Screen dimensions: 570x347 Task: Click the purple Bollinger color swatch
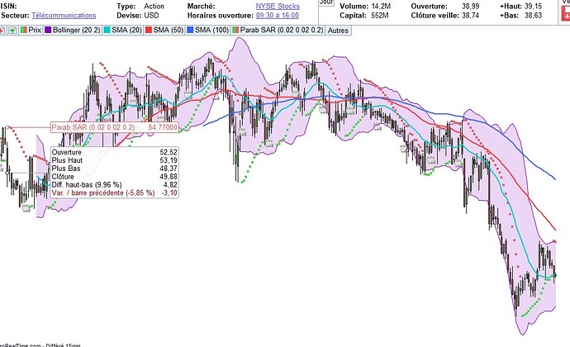(x=50, y=29)
